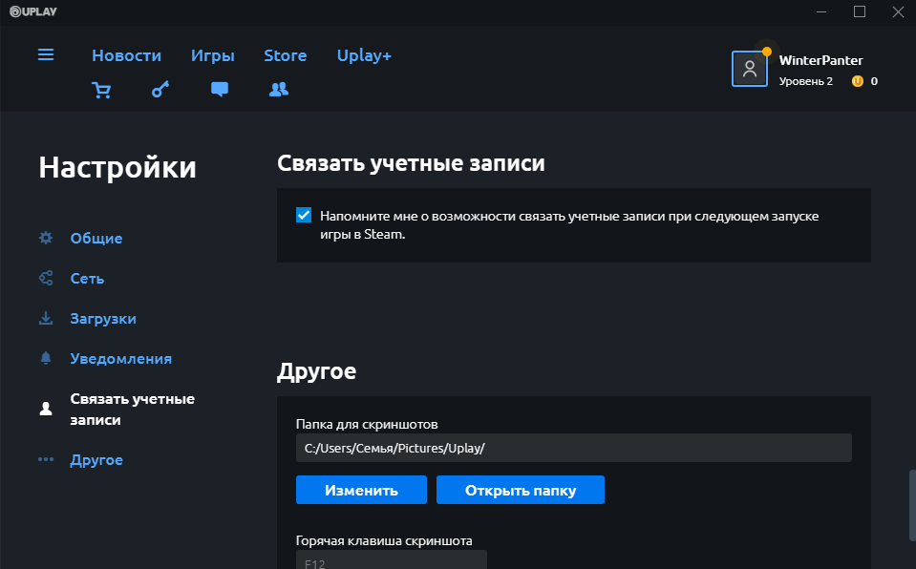Select Сеть settings section
Screen dimensions: 916x569
click(87, 279)
